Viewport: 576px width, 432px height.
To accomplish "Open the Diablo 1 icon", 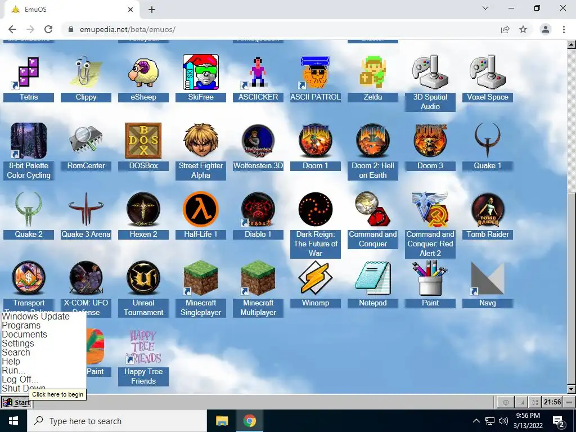I will click(258, 209).
